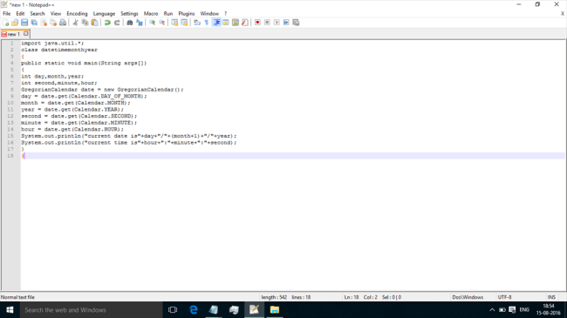Click the Save All toolbar icon
This screenshot has height=318, width=567.
(x=34, y=23)
